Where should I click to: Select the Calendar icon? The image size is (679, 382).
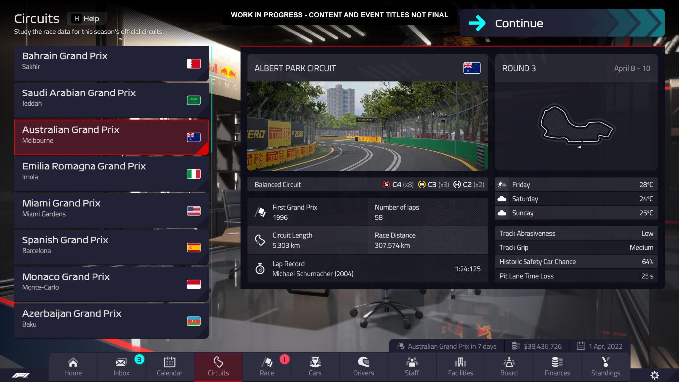tap(169, 366)
